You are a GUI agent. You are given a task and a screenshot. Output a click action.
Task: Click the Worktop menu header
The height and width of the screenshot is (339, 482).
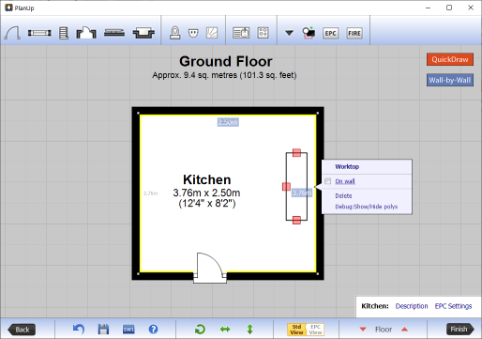tap(347, 166)
